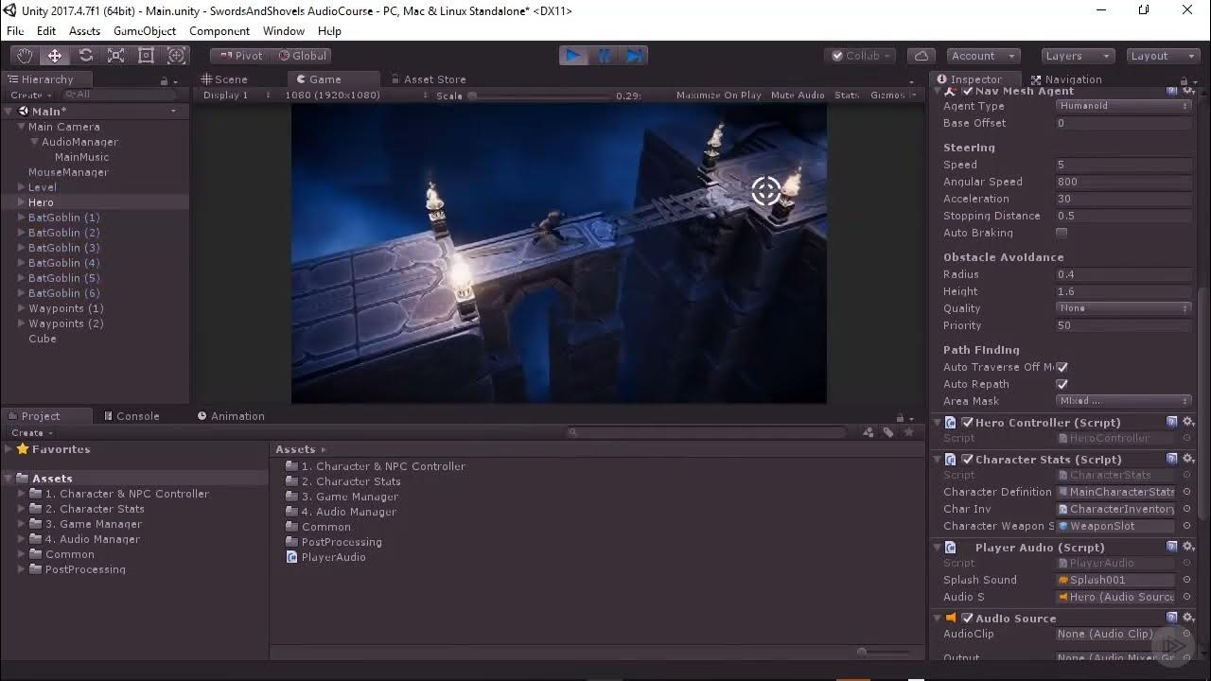Open Nav Mesh Agent help reference icon

pos(1172,92)
